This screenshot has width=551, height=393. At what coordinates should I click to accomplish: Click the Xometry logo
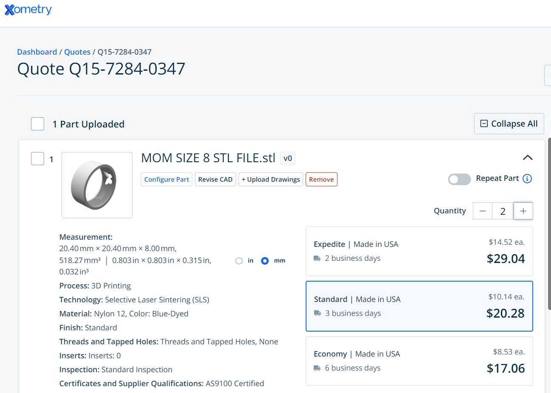click(x=28, y=9)
